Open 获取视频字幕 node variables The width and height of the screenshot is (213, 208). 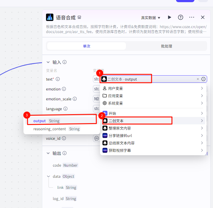coord(153,150)
